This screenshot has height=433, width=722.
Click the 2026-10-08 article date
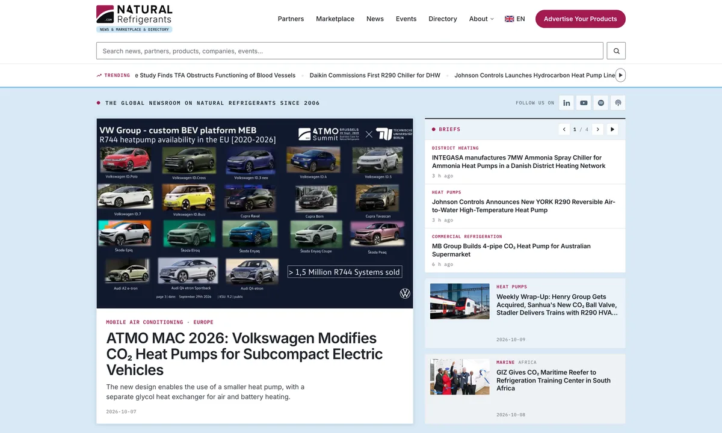coord(511,415)
